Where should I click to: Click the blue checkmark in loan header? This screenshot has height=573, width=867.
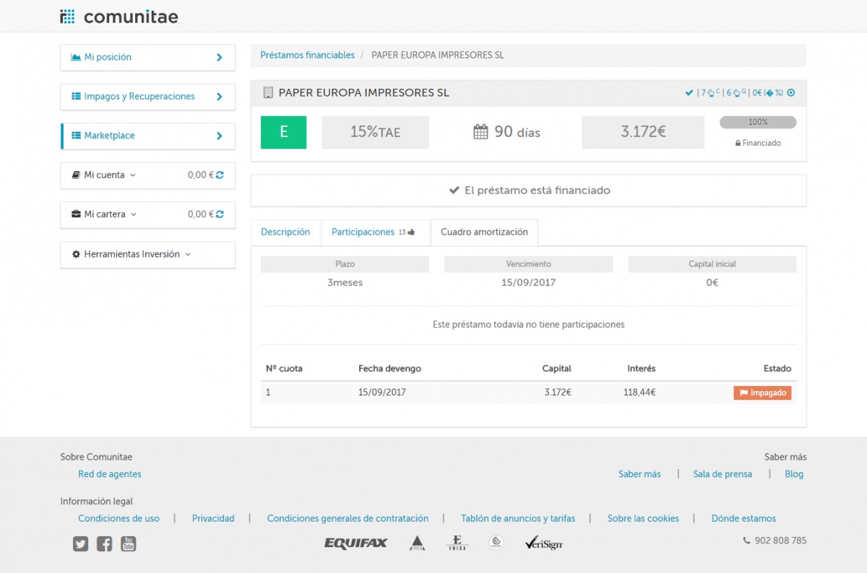pyautogui.click(x=689, y=92)
